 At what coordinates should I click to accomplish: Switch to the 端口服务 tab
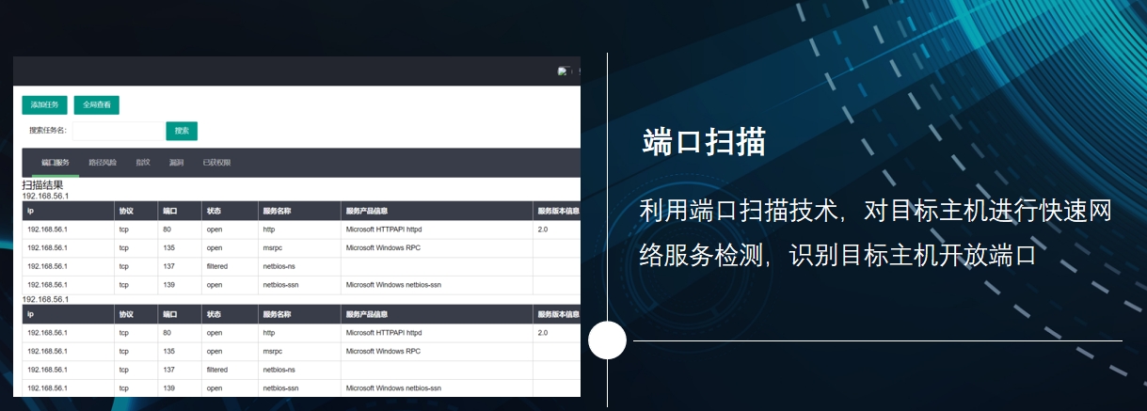point(56,163)
